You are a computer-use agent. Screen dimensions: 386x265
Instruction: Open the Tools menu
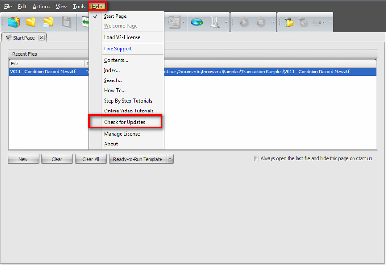[79, 7]
